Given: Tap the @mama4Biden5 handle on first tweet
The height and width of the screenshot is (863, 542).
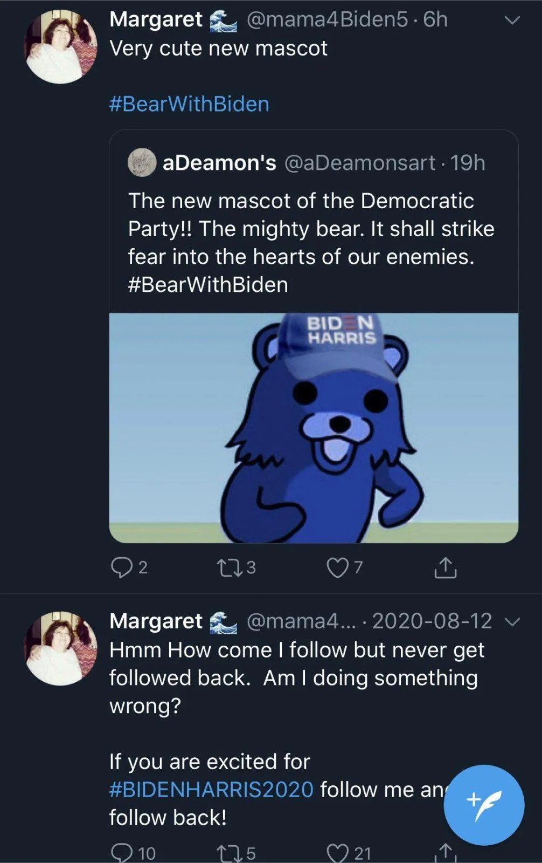Looking at the screenshot, I should tap(327, 19).
